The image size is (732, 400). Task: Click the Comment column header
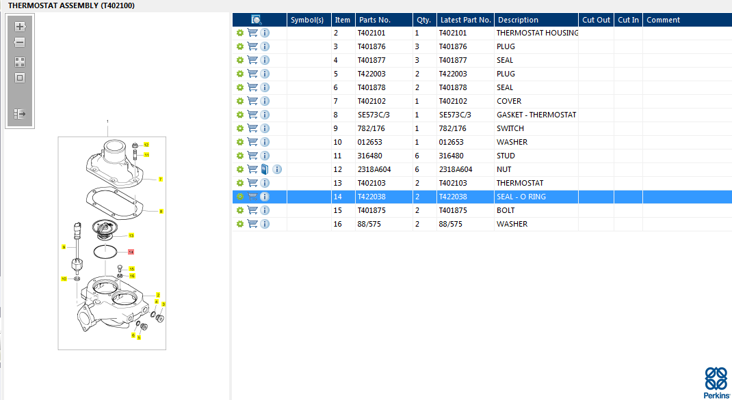coord(687,20)
